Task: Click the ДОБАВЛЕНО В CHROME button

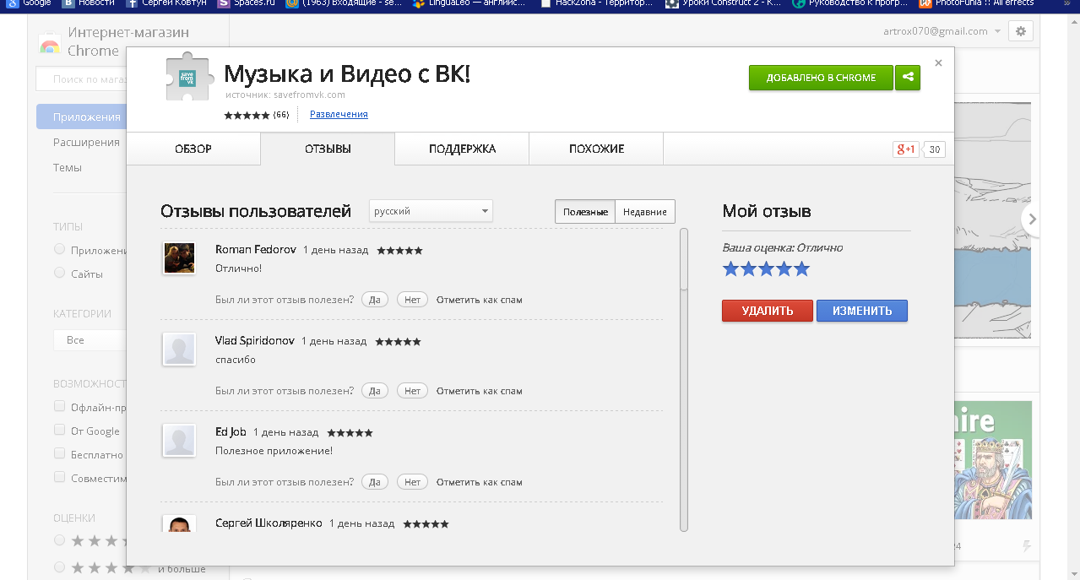Action: 821,78
